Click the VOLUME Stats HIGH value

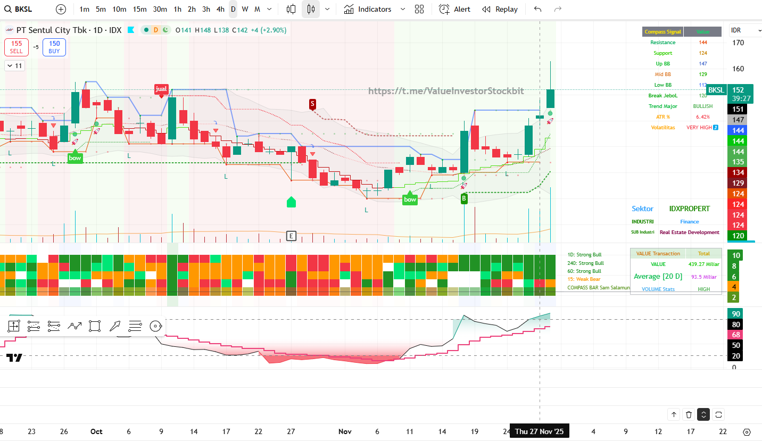[703, 289]
